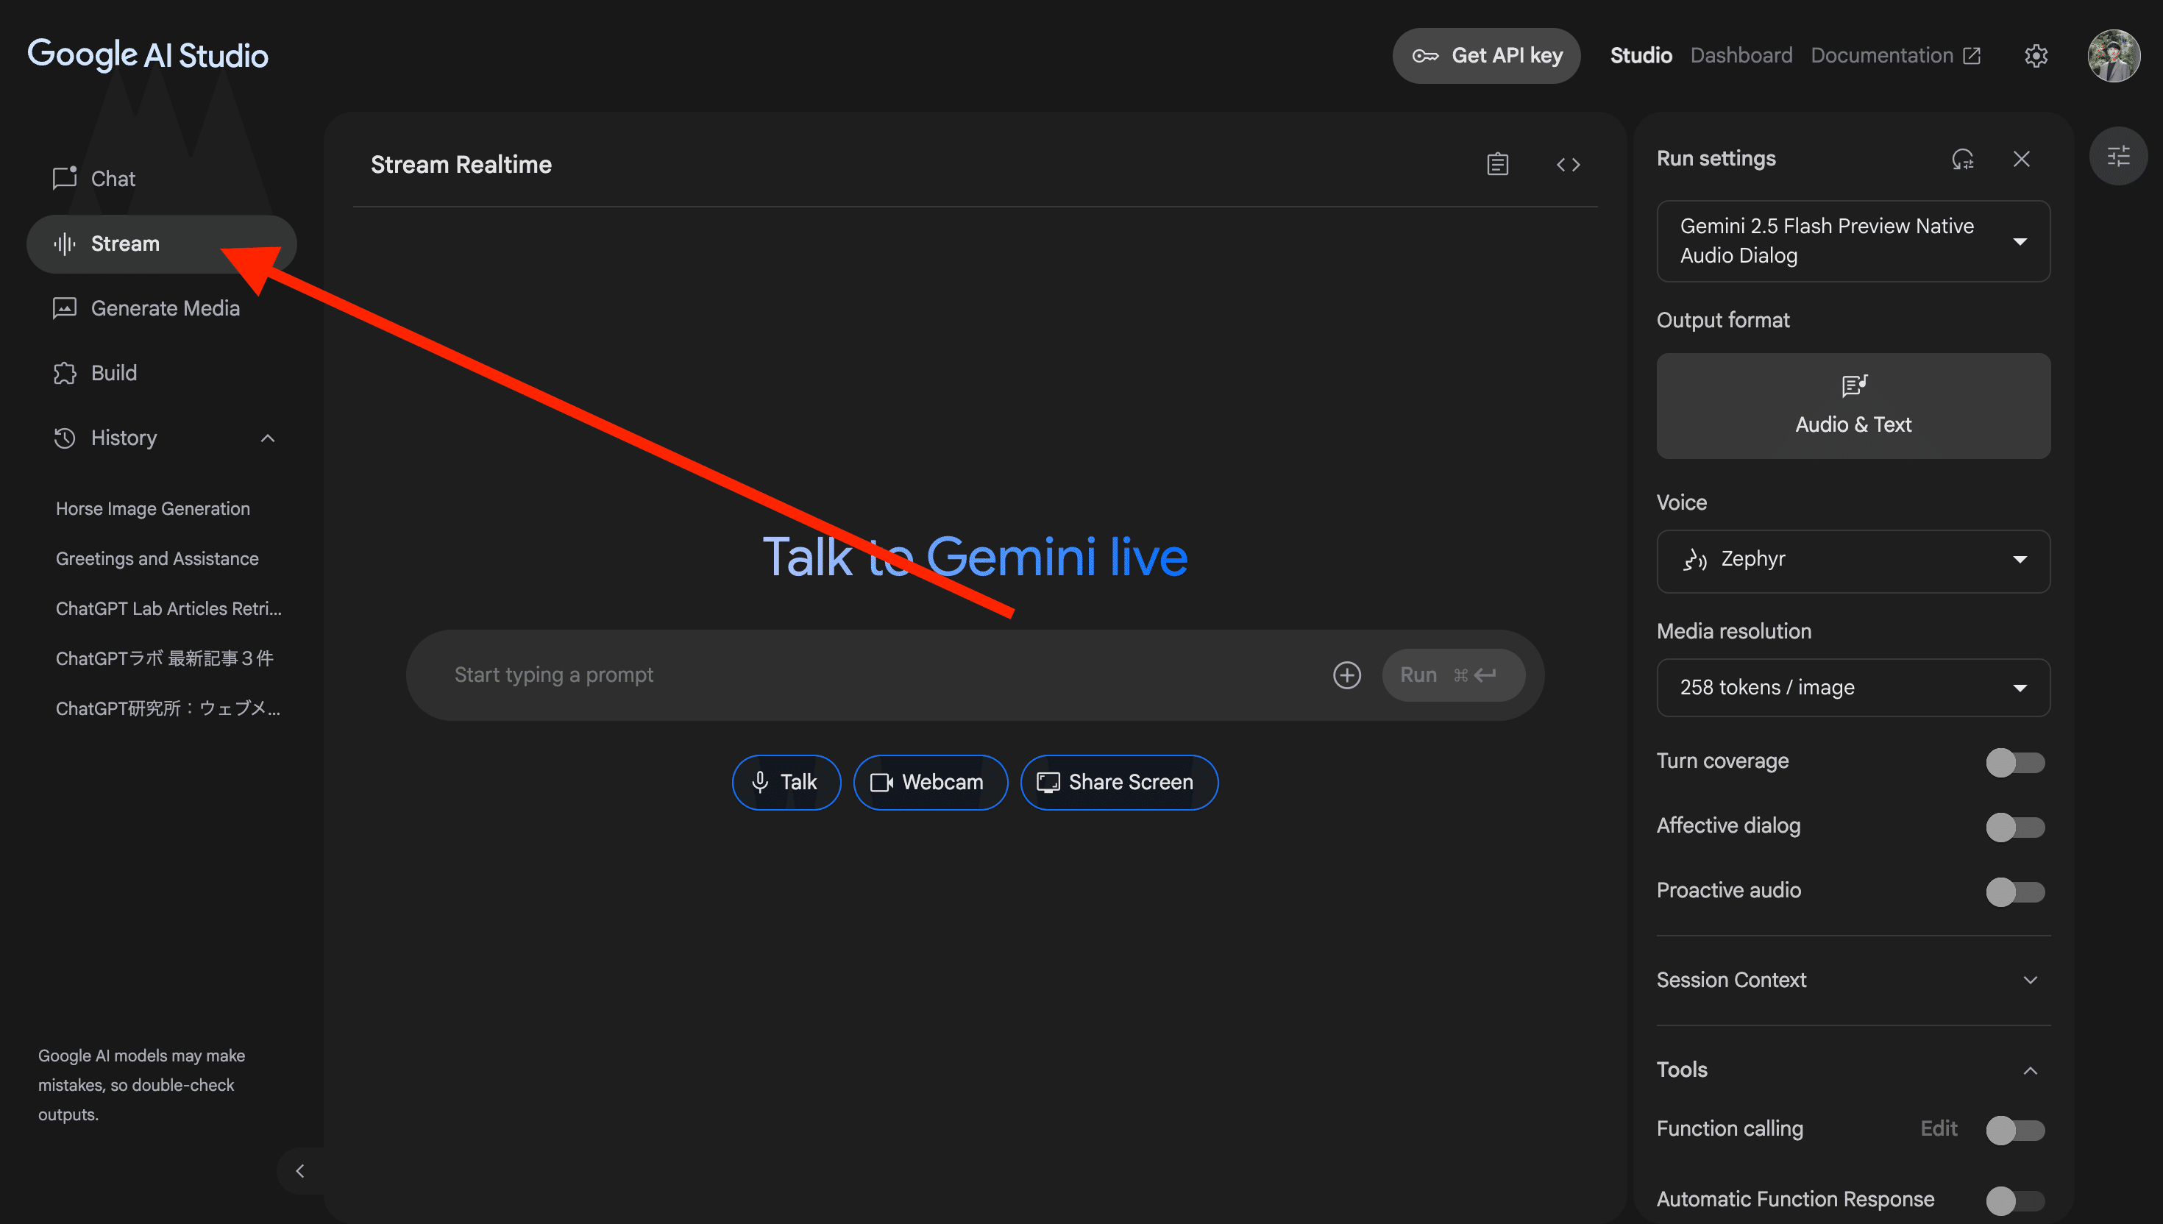This screenshot has width=2163, height=1224.
Task: Open the Get code angle-brackets icon
Action: tap(1568, 165)
